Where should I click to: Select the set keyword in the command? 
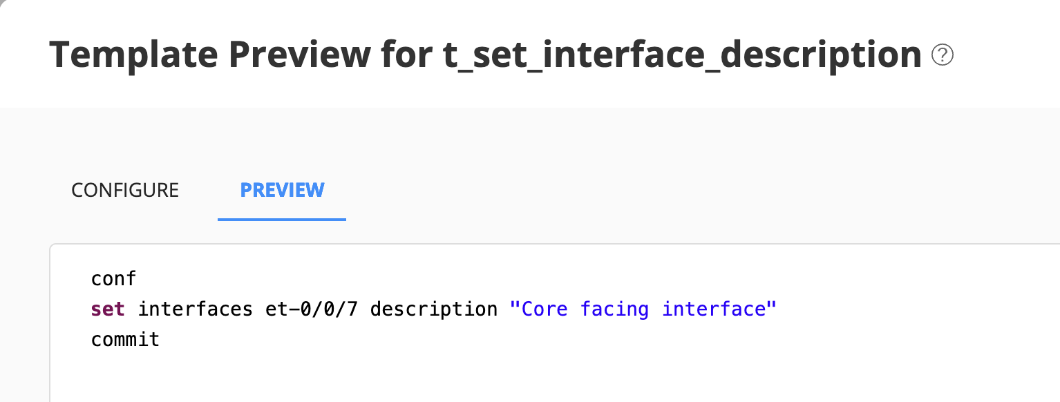[108, 309]
